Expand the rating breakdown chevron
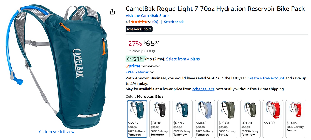The height and width of the screenshot is (140, 311). (x=150, y=22)
